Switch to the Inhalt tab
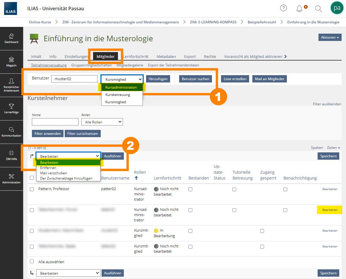 [36, 56]
